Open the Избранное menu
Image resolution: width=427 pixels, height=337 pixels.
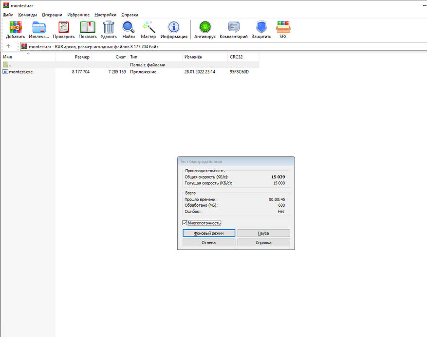tap(78, 15)
